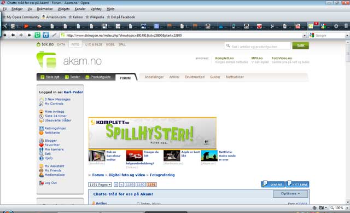This screenshot has height=213, width=350.
Task: Click the SVAR NÅ reply button
Action: (273, 184)
